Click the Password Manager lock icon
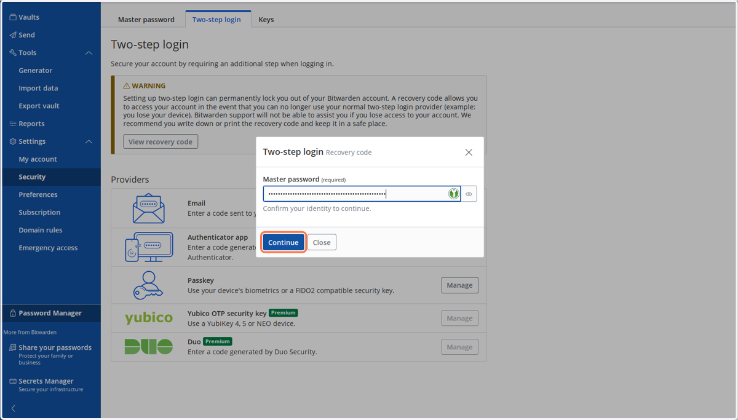The width and height of the screenshot is (738, 420). (x=13, y=313)
